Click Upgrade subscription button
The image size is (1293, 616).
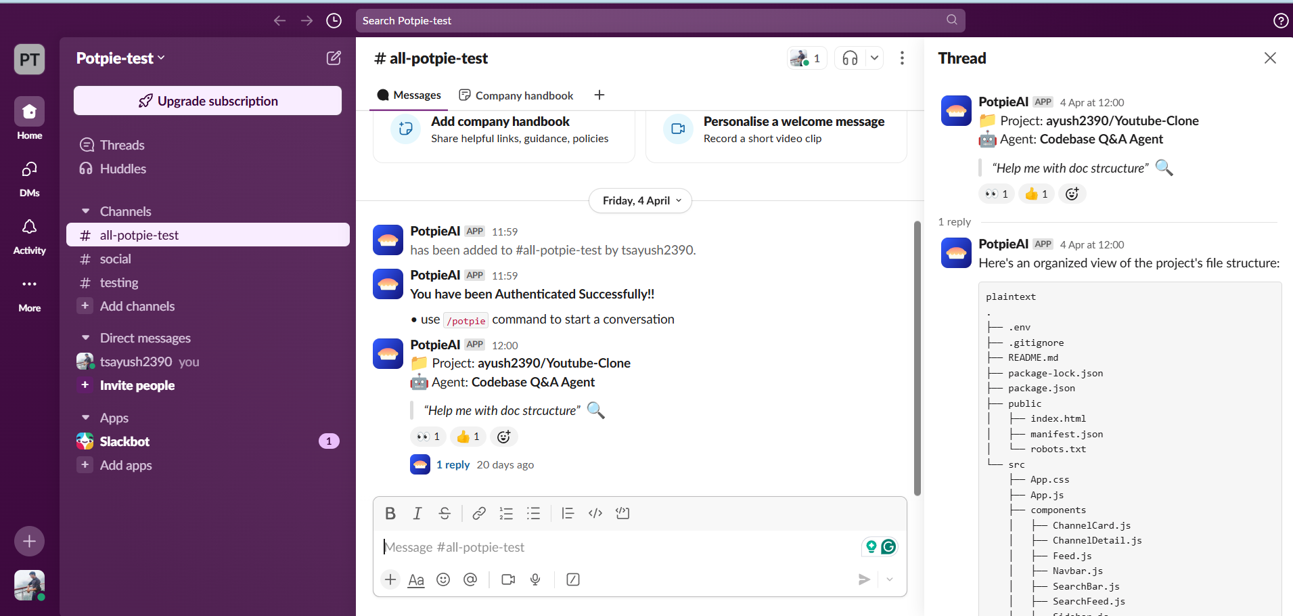click(208, 101)
